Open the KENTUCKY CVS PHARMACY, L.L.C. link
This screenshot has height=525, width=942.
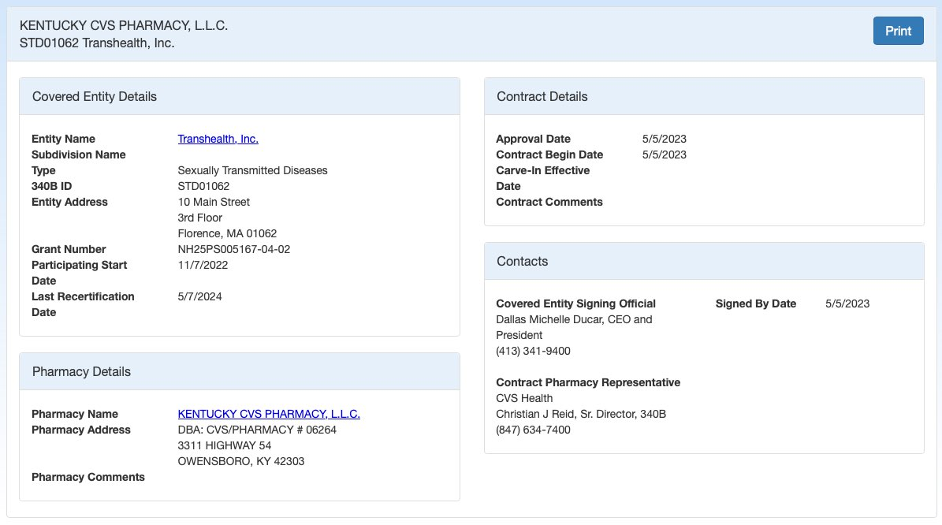269,414
